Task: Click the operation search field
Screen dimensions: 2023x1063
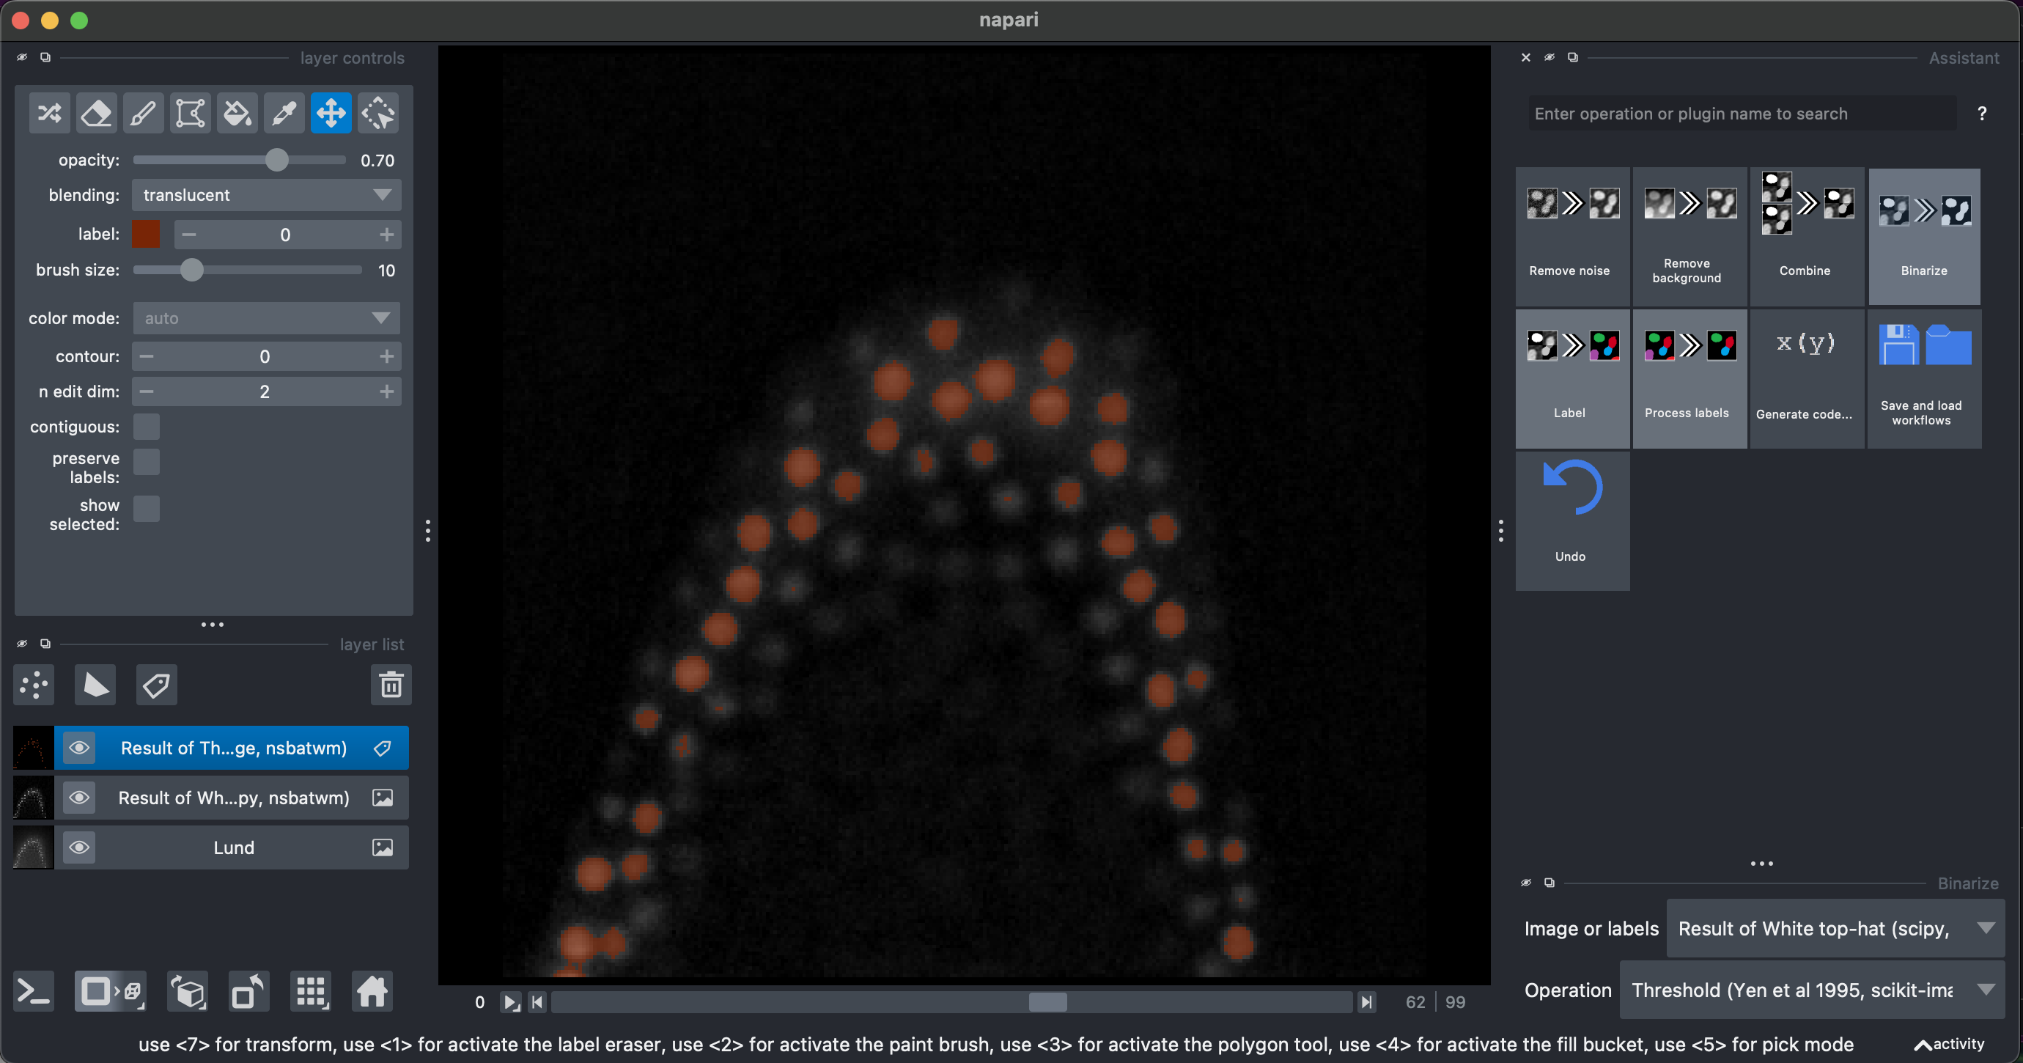Action: [1740, 114]
